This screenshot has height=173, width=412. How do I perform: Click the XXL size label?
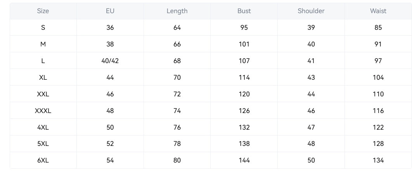[x=43, y=94]
